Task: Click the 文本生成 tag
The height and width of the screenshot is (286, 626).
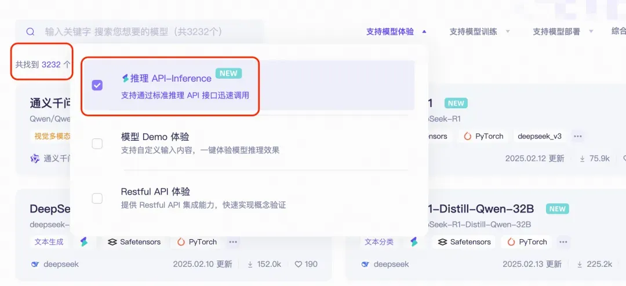Action: (x=49, y=242)
